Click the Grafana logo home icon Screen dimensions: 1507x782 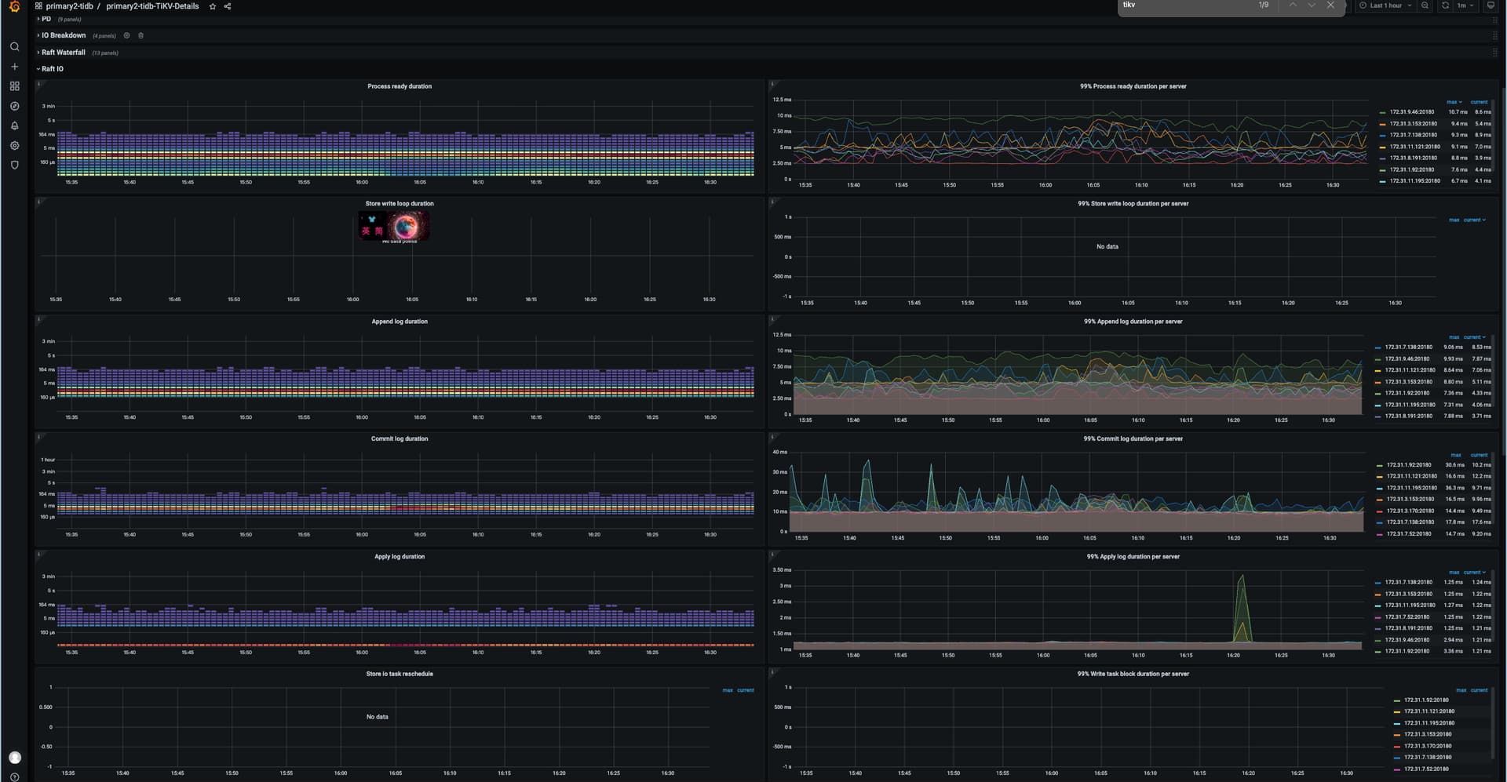tap(14, 7)
